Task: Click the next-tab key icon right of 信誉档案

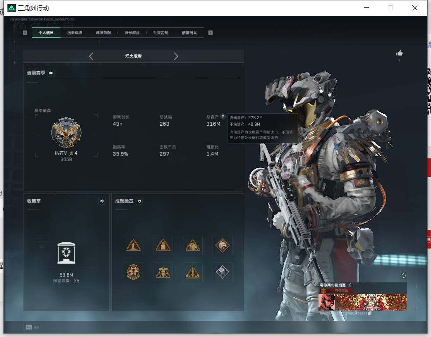Action: coord(211,33)
